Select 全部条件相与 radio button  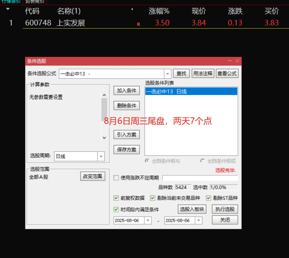[x=147, y=161]
